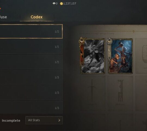Select the first 1/3 codex set row
The width and height of the screenshot is (147, 131).
click(31, 77)
